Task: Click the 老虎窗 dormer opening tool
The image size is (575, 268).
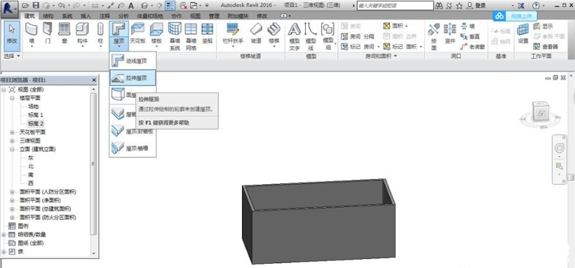Action: pyautogui.click(x=473, y=46)
